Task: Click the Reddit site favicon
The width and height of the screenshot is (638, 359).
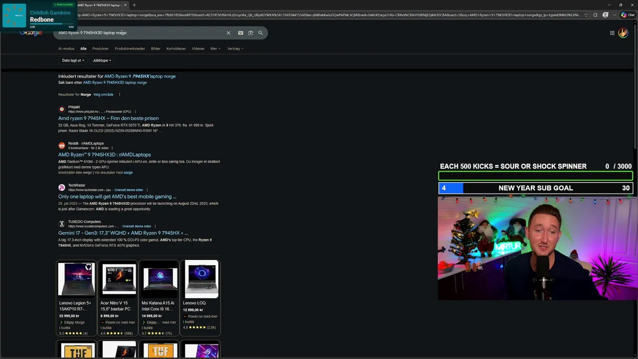Action: [x=62, y=146]
